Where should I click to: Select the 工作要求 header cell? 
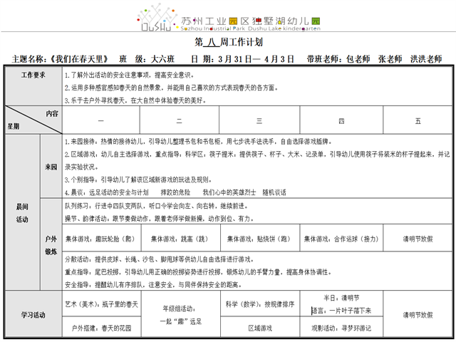pos(33,75)
